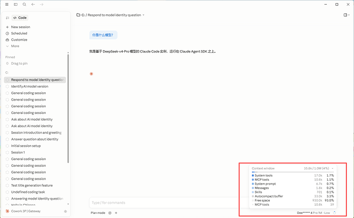Image resolution: width=354 pixels, height=218 pixels.
Task: Open session Session introduction and greeting
Action: pos(36,132)
